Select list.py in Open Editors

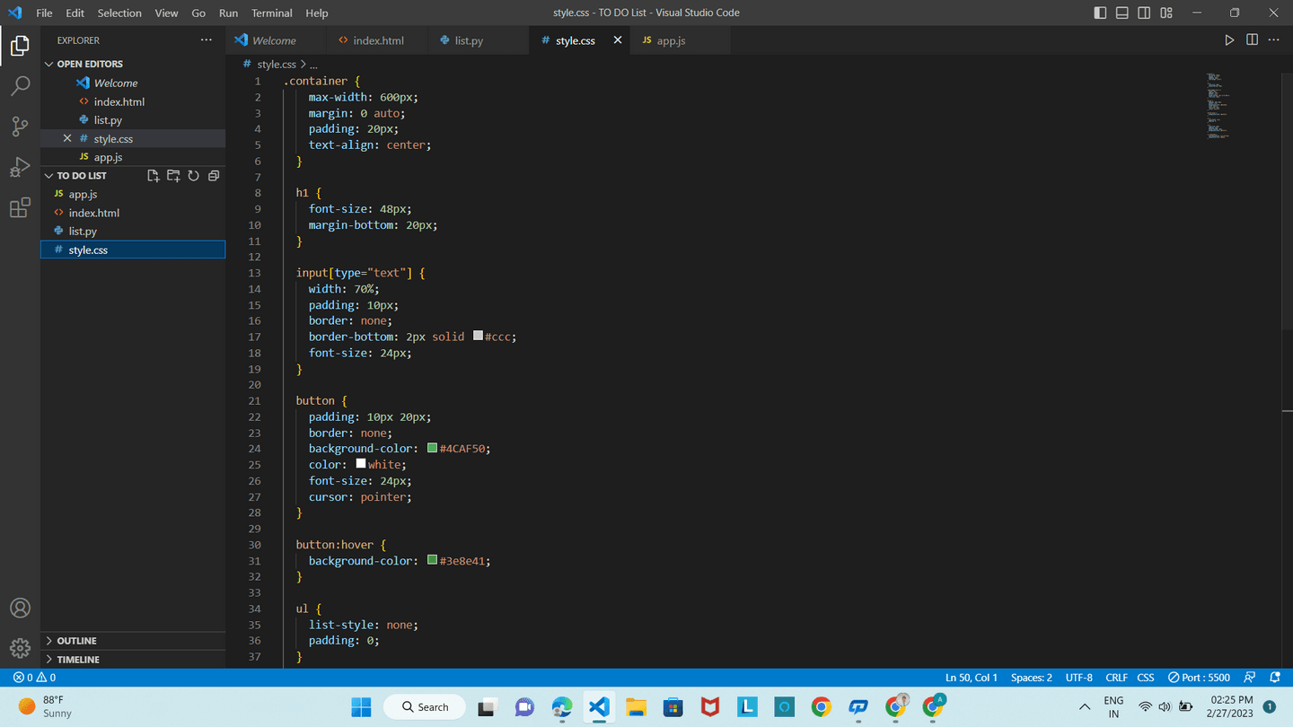(133, 119)
